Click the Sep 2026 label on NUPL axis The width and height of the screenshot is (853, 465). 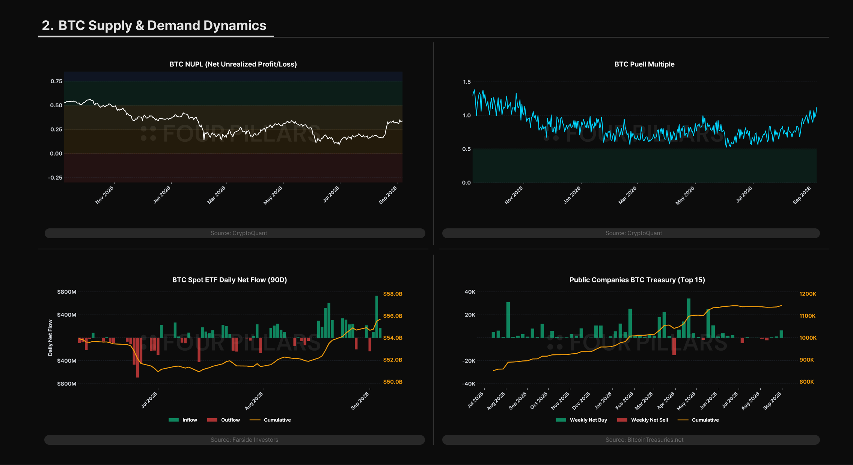point(388,195)
